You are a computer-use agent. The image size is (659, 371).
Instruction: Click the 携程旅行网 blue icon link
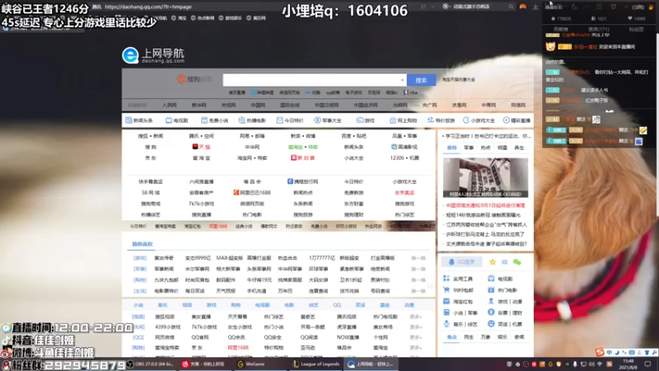point(302,181)
